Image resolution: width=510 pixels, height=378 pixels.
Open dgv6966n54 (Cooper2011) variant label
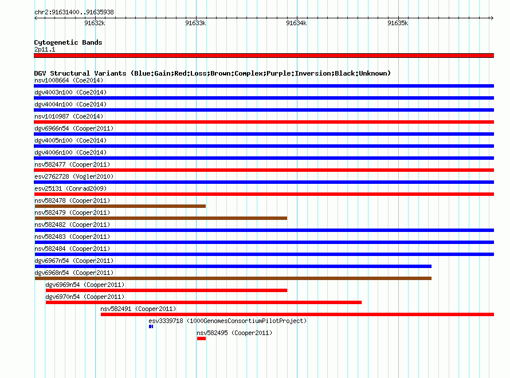(x=74, y=128)
